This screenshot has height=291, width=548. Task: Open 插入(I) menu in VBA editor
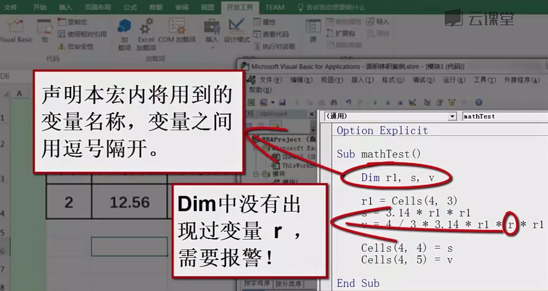[x=362, y=80]
